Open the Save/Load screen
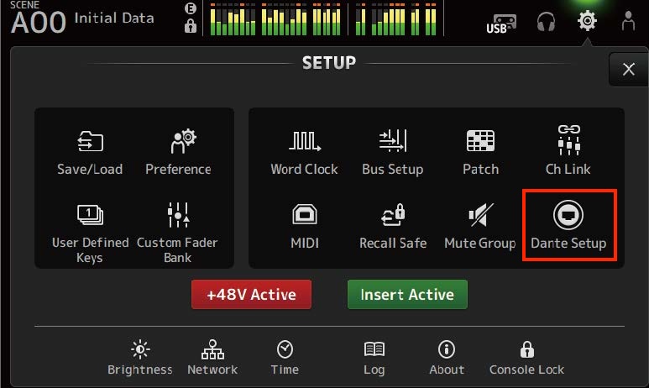Image resolution: width=649 pixels, height=388 pixels. point(90,153)
